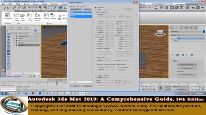Click the Undo arrow in main toolbar

4,8
